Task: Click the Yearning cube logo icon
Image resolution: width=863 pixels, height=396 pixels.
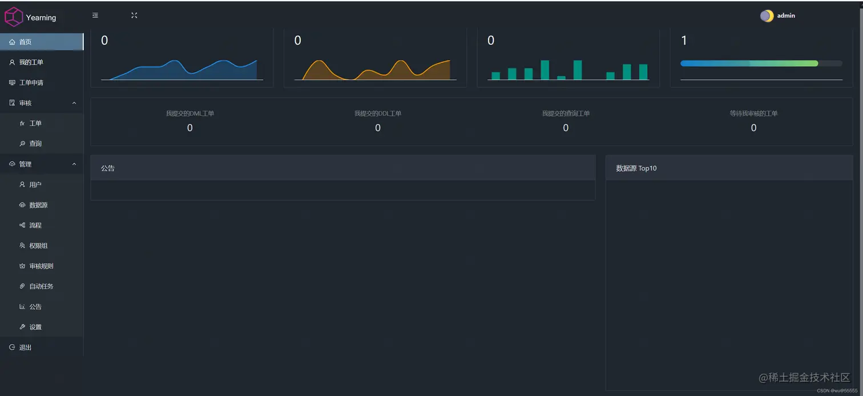Action: coord(13,17)
